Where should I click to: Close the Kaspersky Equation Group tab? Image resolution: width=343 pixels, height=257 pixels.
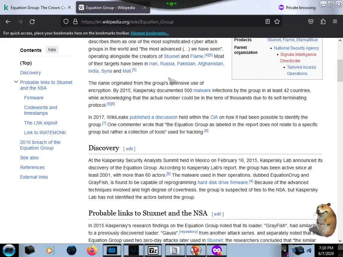(x=69, y=7)
